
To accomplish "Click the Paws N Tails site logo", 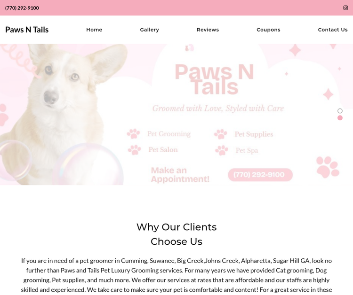I will pyautogui.click(x=27, y=30).
